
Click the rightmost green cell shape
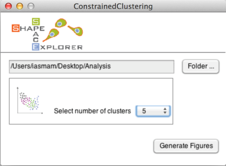coord(76,30)
